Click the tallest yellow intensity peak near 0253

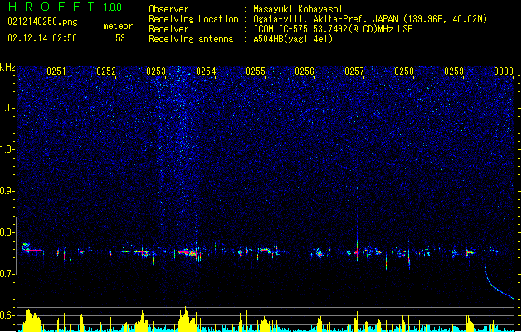pyautogui.click(x=186, y=319)
